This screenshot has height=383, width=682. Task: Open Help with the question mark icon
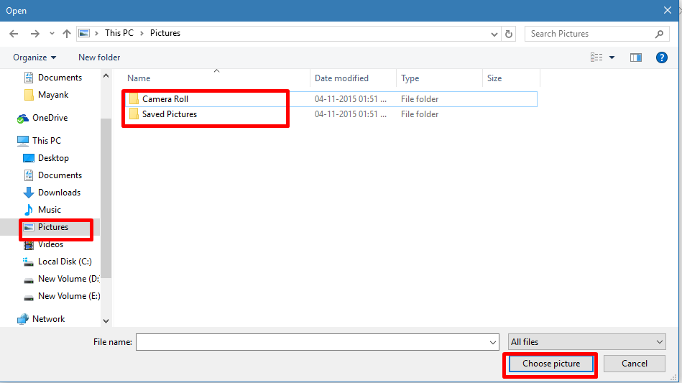click(x=662, y=57)
